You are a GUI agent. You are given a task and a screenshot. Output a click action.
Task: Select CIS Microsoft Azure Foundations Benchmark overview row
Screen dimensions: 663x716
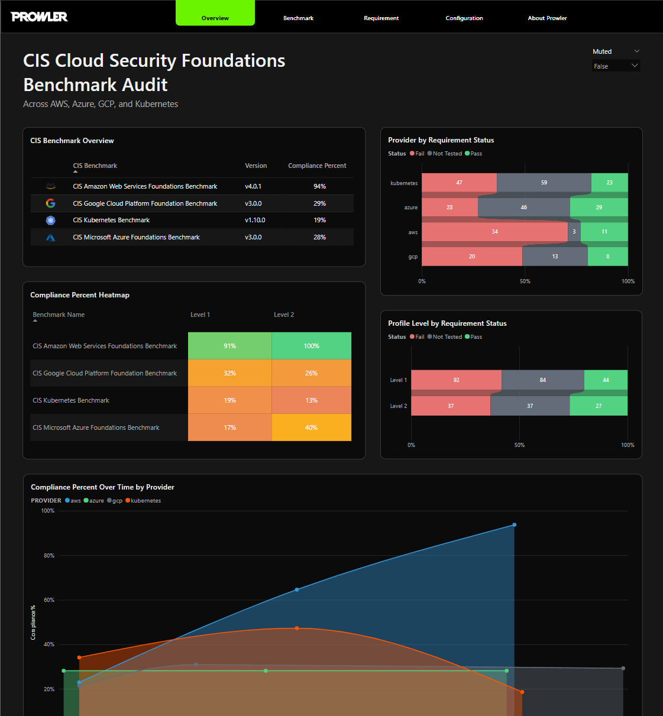[x=192, y=237]
